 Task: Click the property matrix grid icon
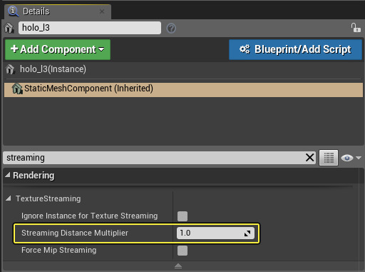329,158
